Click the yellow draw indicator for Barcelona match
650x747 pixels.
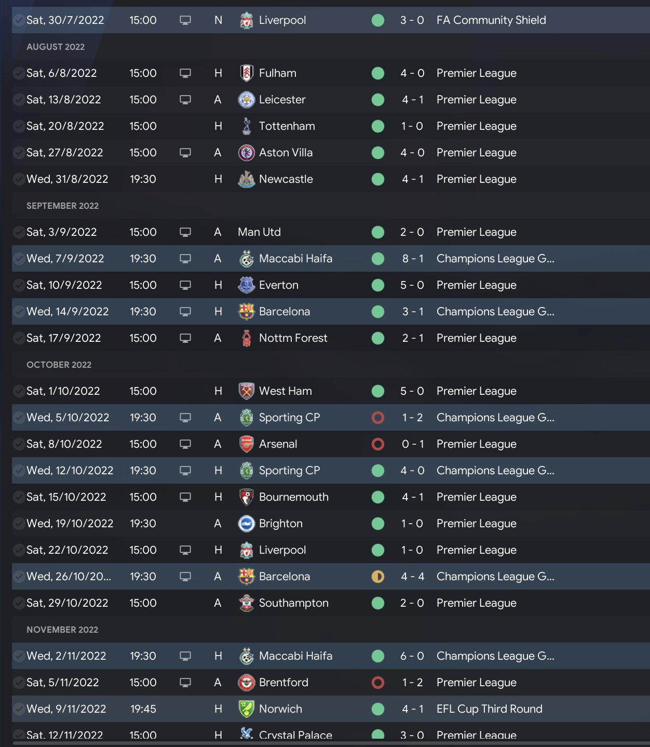378,577
